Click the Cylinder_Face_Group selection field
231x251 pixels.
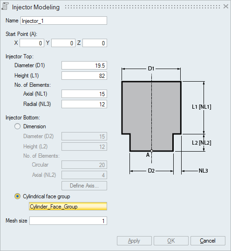point(68,206)
